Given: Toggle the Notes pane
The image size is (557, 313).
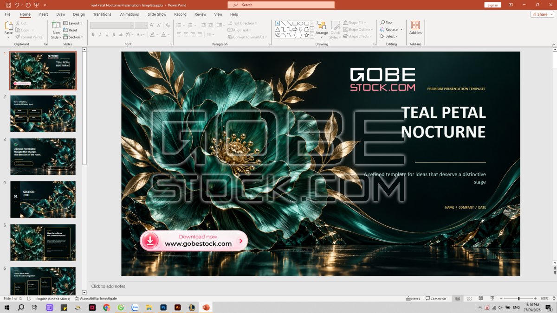Looking at the screenshot, I should click(x=413, y=299).
